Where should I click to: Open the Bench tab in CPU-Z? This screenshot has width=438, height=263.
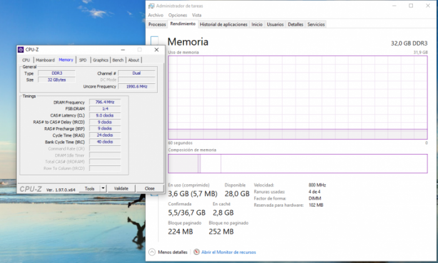click(118, 60)
